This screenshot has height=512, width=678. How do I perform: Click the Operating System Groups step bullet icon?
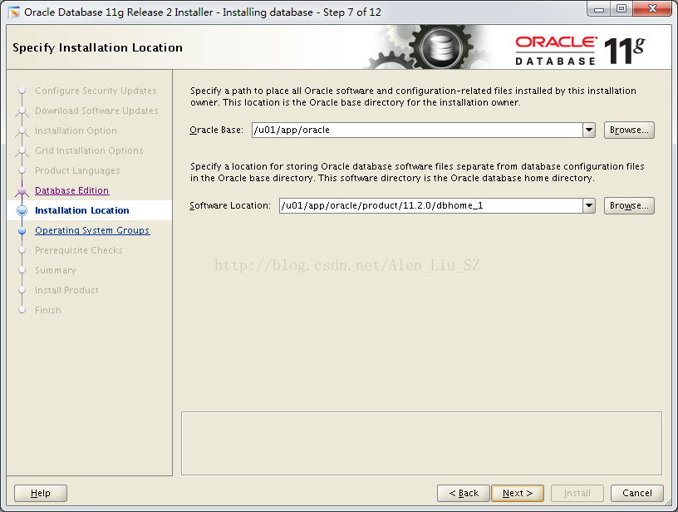(22, 230)
